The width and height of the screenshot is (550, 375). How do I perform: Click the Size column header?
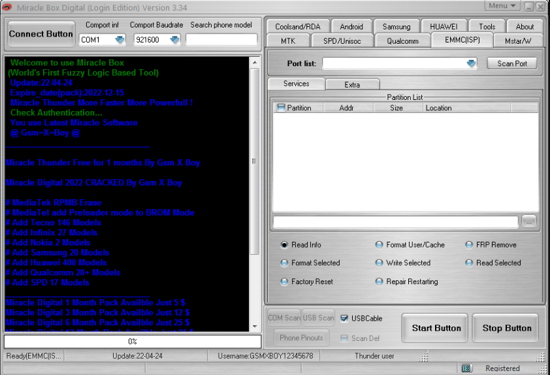(398, 108)
